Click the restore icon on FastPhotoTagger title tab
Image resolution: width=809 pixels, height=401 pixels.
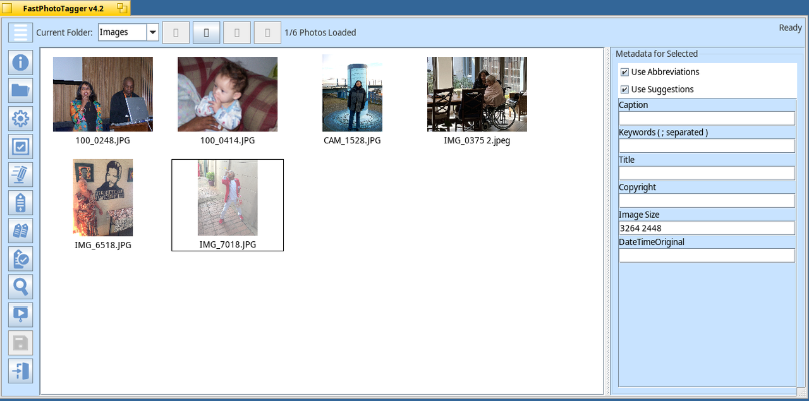122,8
